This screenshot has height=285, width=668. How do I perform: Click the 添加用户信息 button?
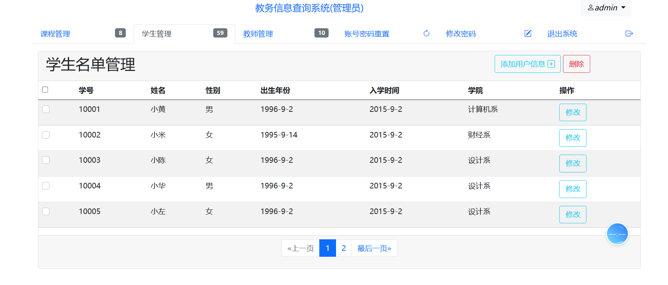527,64
